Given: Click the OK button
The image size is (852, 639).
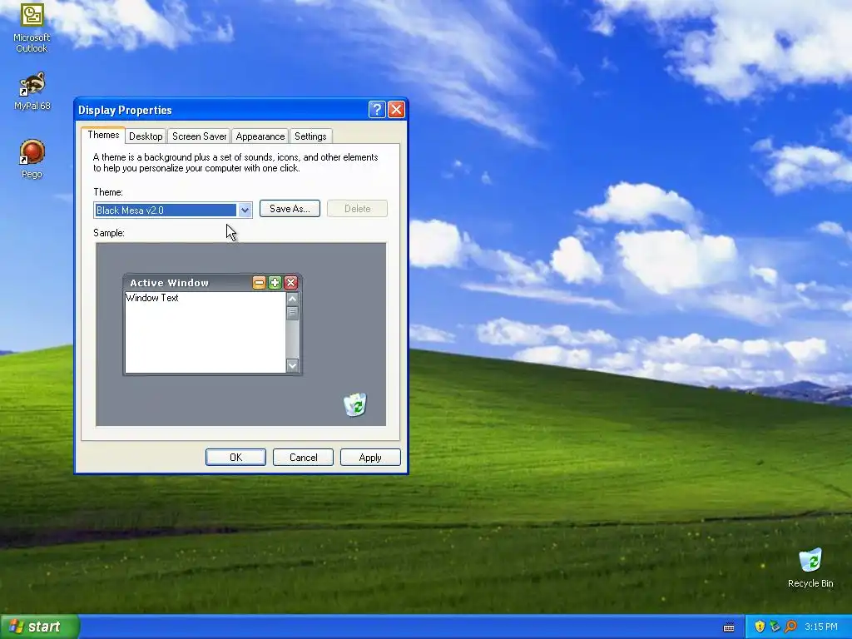Looking at the screenshot, I should [235, 458].
